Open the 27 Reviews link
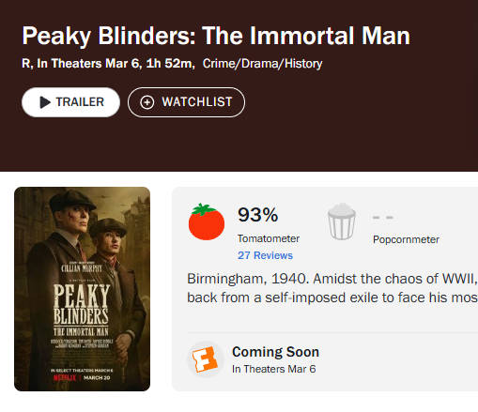The image size is (478, 412). (x=265, y=255)
